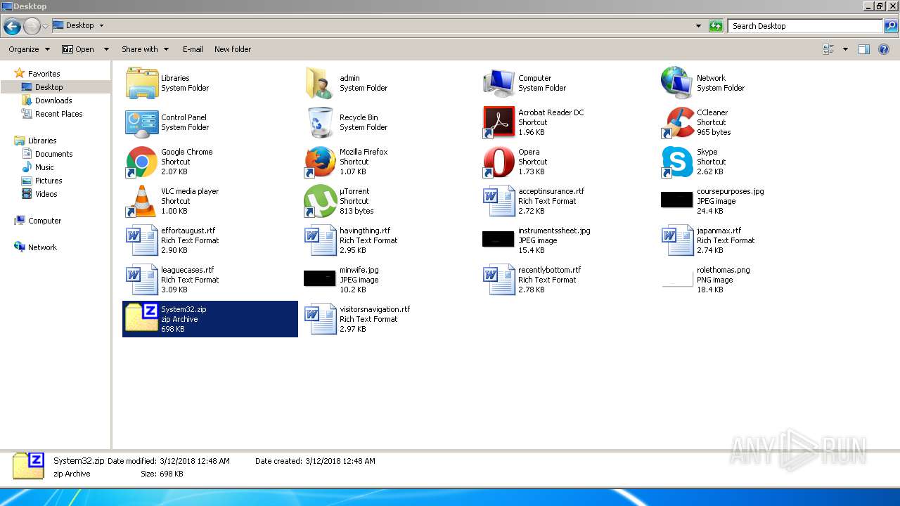
Task: Select the Opera shortcut icon
Action: pos(499,162)
